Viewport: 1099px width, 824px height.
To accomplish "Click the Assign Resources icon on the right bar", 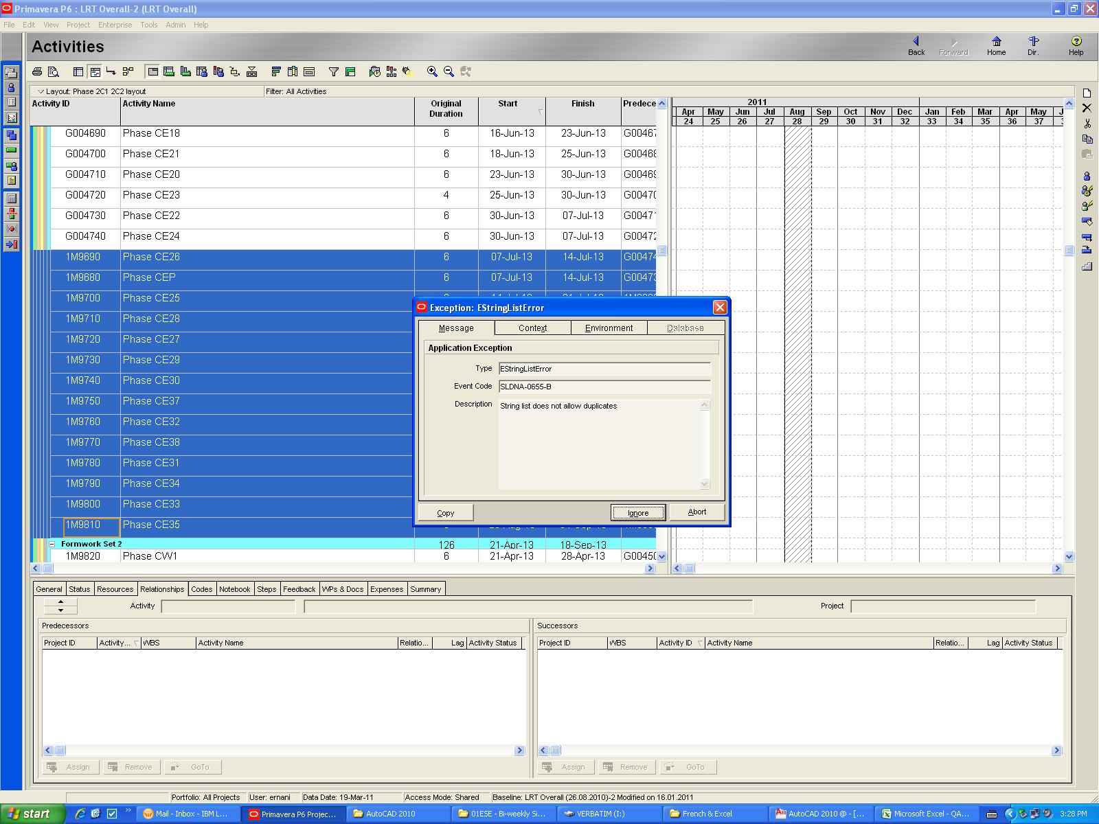I will pos(1087,176).
